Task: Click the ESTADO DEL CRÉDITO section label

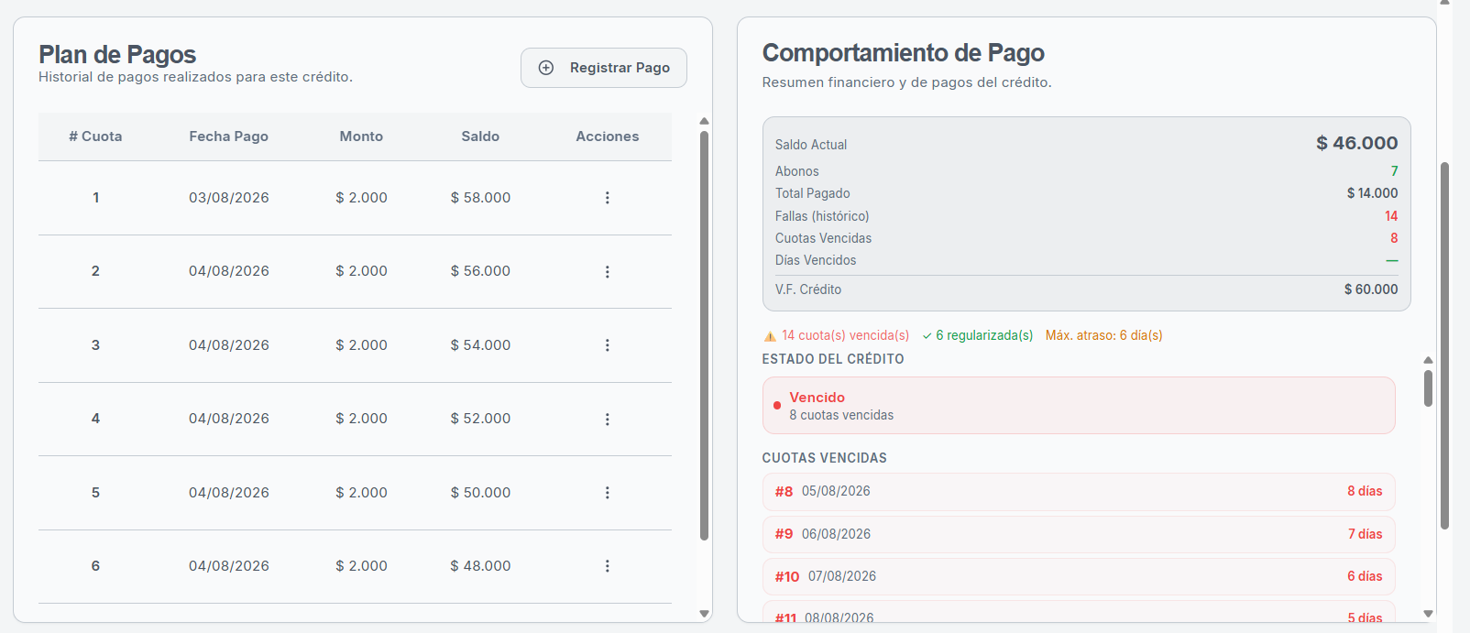Action: (x=833, y=359)
